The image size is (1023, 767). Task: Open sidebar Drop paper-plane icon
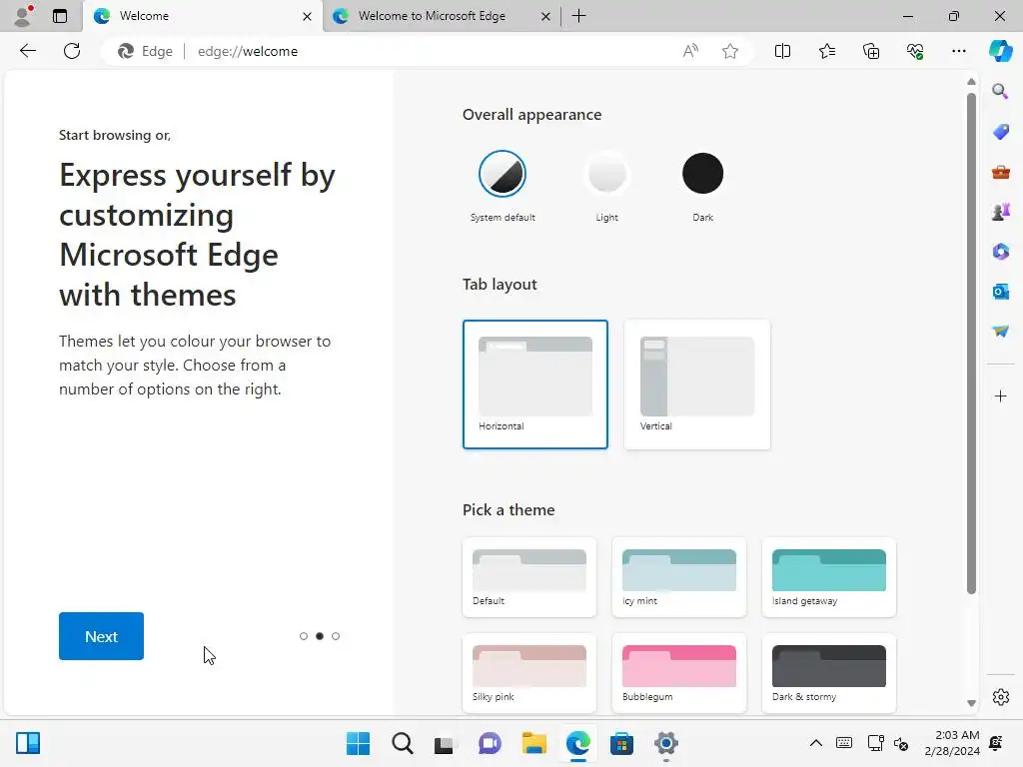coord(1000,332)
